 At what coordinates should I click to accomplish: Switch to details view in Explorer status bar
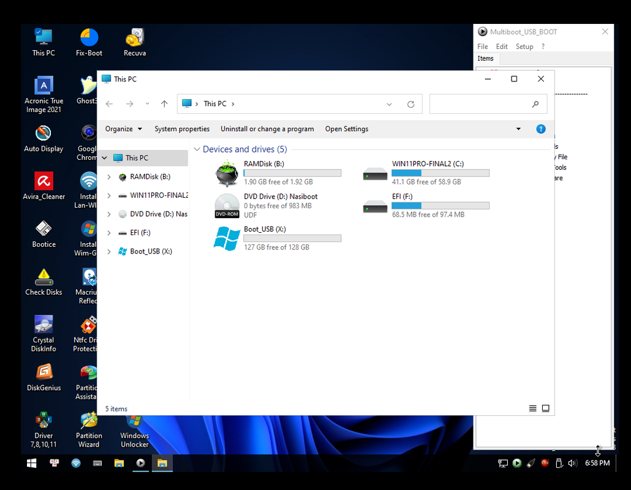click(x=532, y=409)
